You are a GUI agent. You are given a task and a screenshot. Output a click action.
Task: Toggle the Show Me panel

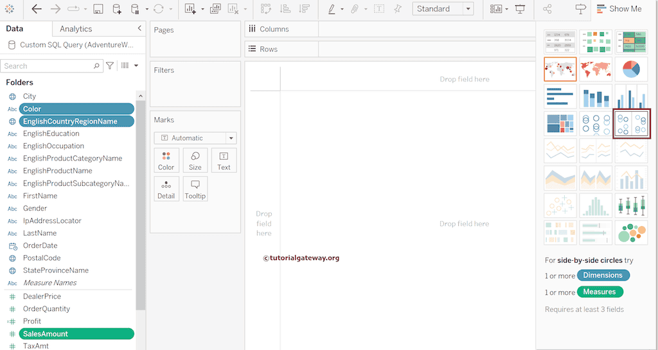[x=618, y=9]
